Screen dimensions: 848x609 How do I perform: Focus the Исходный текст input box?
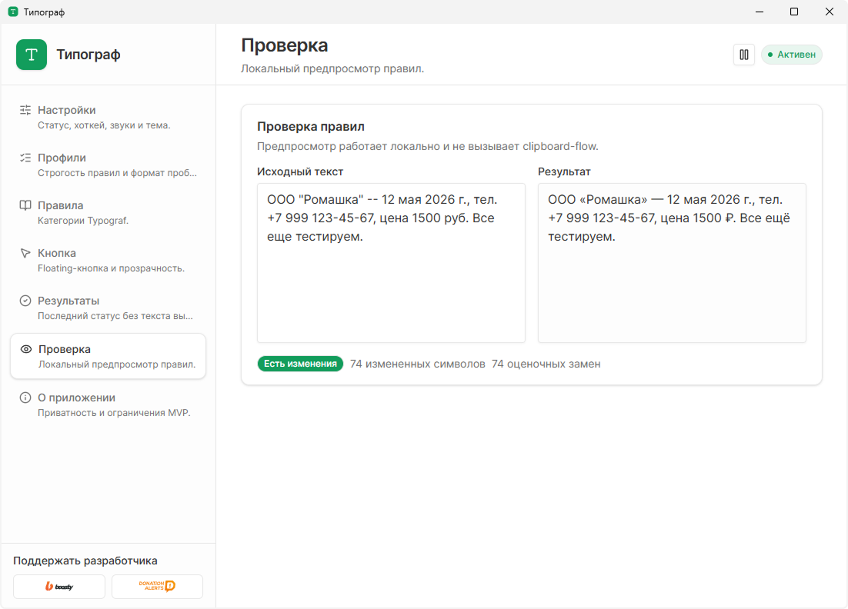[x=391, y=263]
